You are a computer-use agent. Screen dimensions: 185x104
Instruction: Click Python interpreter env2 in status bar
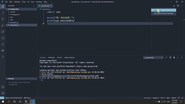point(14,98)
